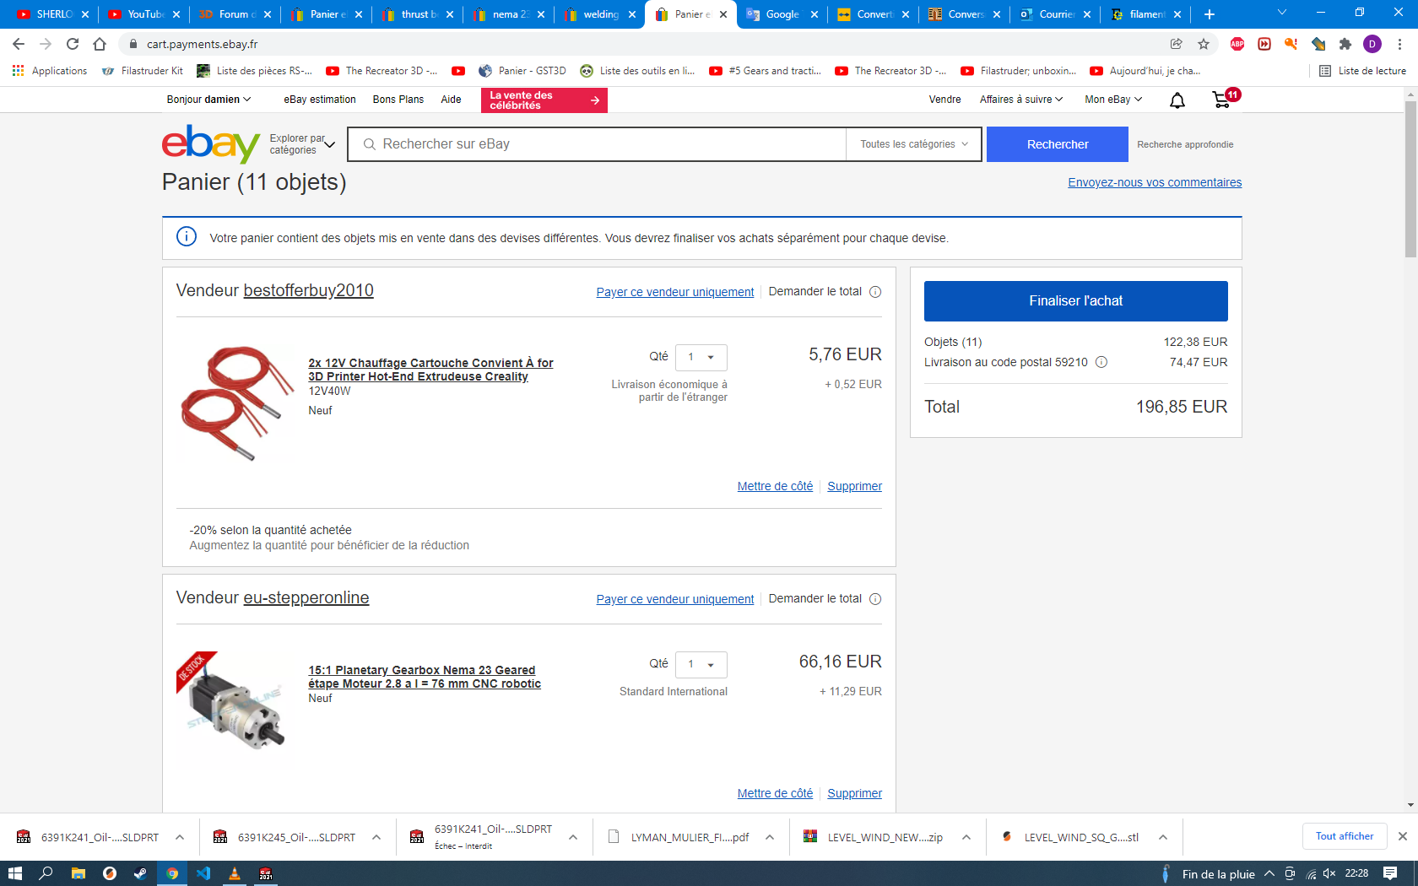This screenshot has height=886, width=1418.
Task: Open Visual Studio Code from the taskbar
Action: (x=203, y=873)
